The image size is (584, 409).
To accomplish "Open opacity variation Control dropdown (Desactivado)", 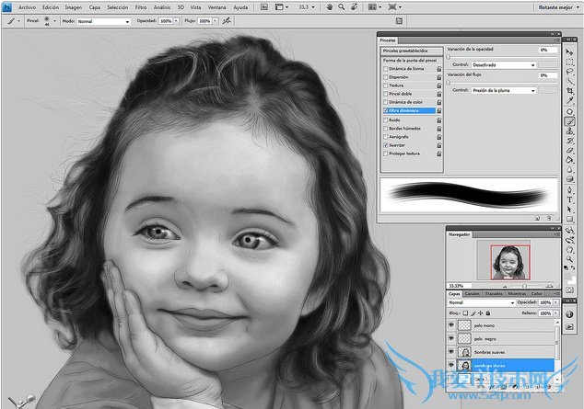I will 504,65.
